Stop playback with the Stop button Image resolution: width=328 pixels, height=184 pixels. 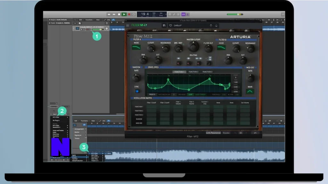click(x=119, y=14)
